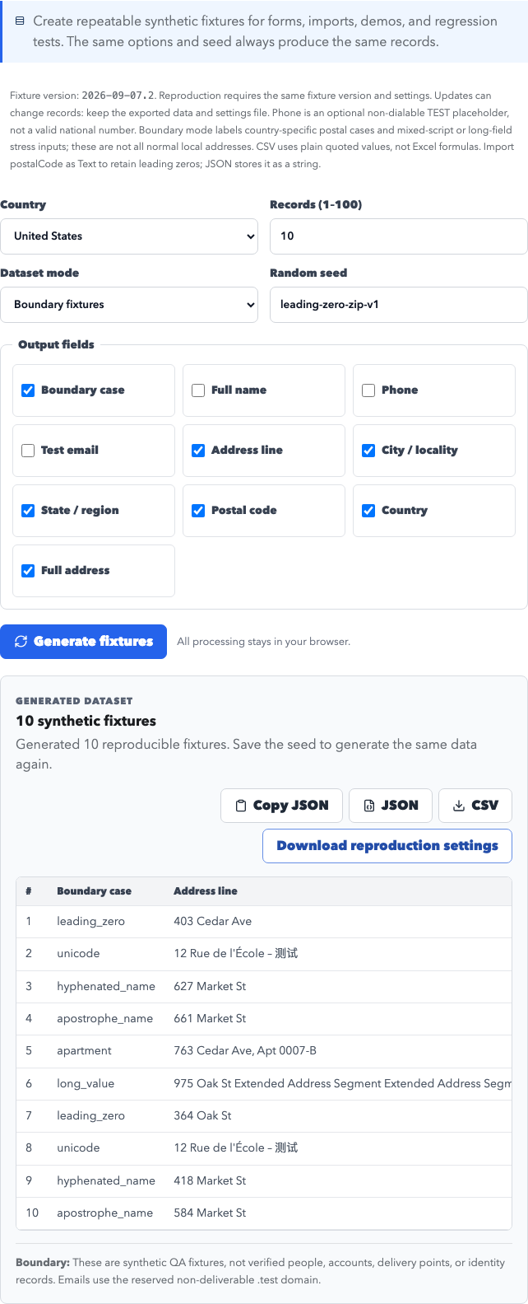The image size is (528, 1304).
Task: Select the first leading_zero table row
Action: [x=264, y=922]
